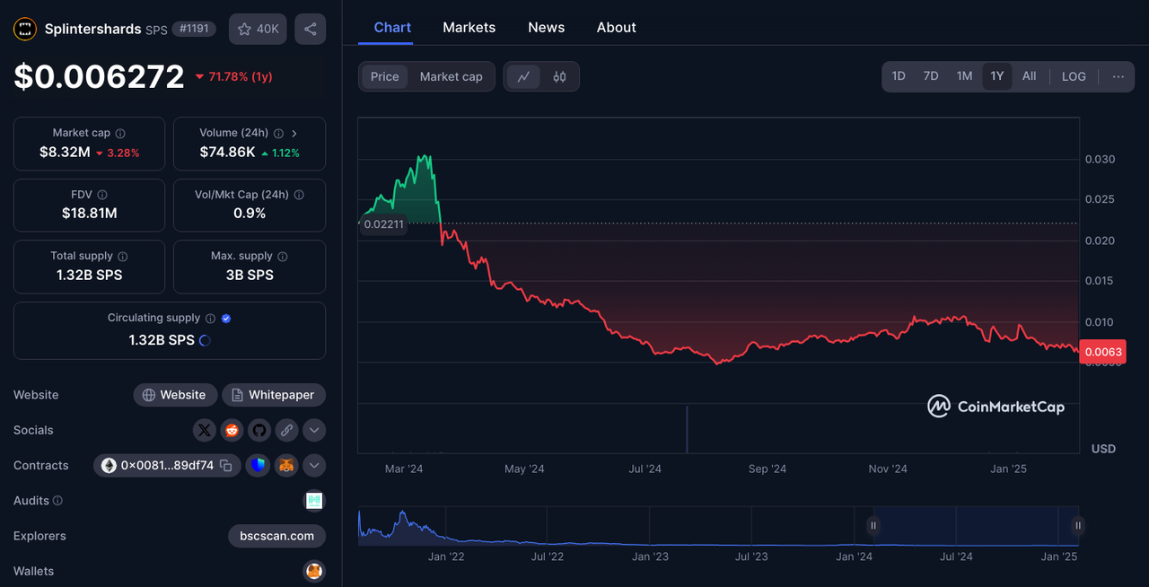Expand more Contracts chevron

click(314, 465)
